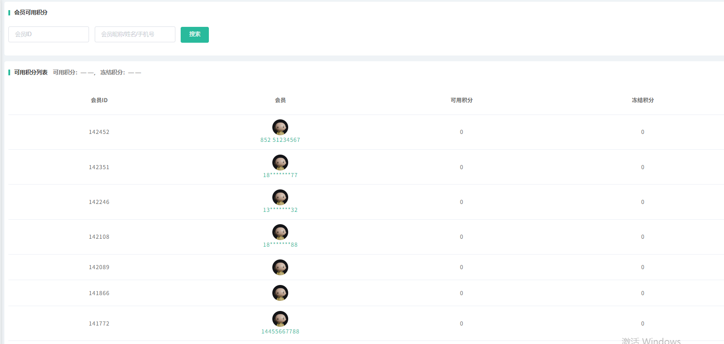Click the green 搜索 search button

[195, 34]
